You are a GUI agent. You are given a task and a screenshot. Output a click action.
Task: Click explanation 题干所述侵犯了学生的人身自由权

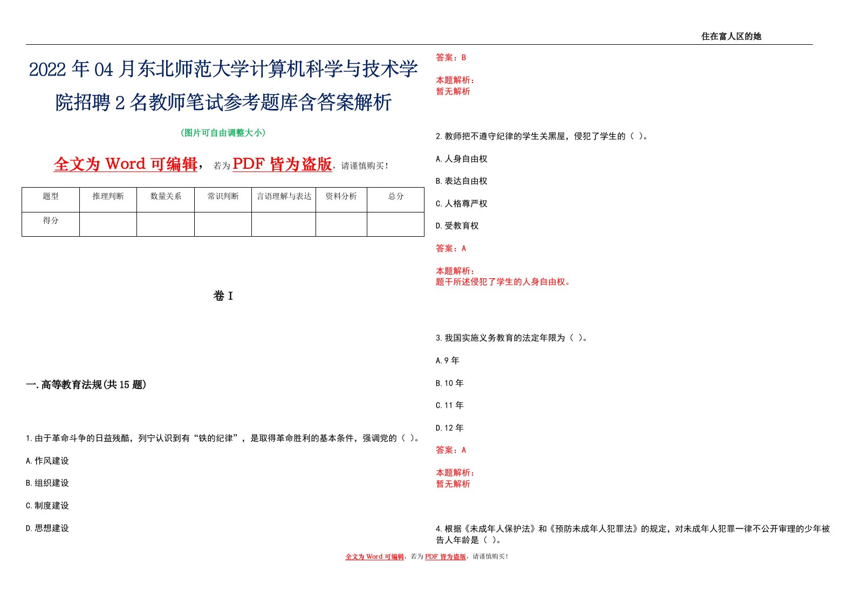(504, 282)
